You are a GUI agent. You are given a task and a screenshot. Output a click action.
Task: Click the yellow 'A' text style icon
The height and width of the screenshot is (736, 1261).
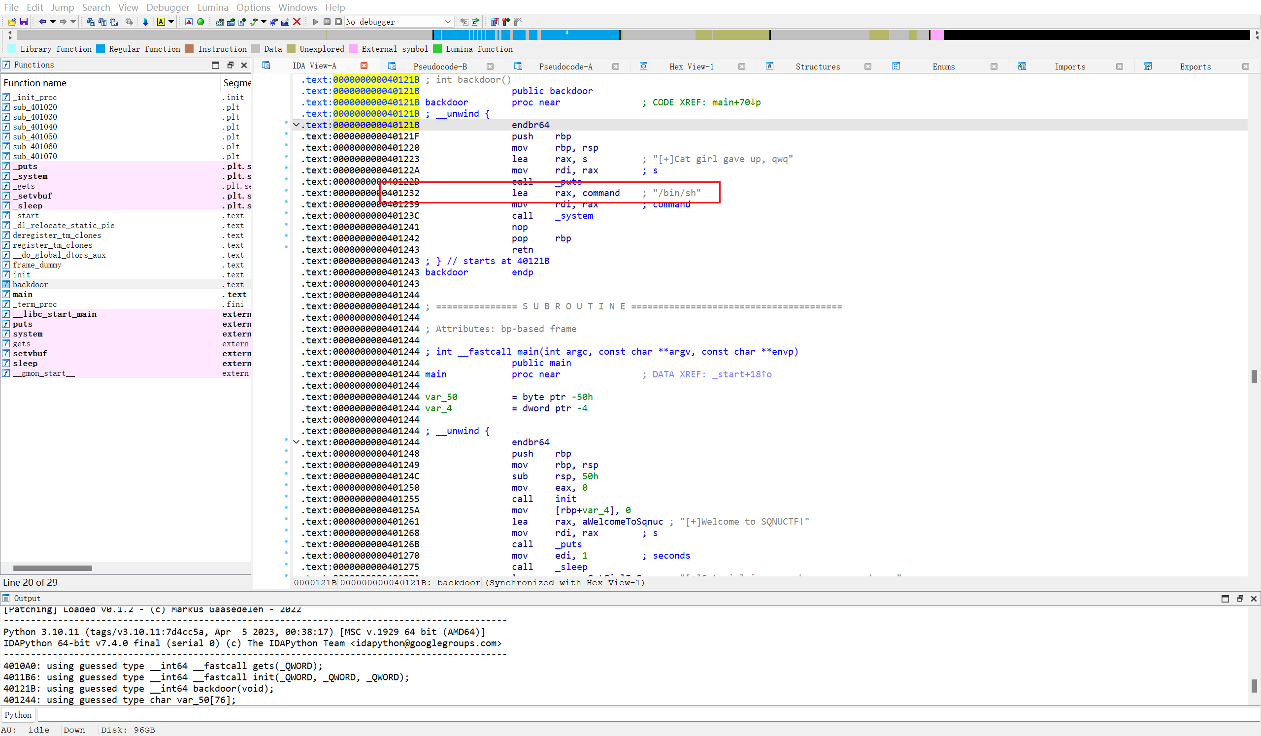[161, 22]
